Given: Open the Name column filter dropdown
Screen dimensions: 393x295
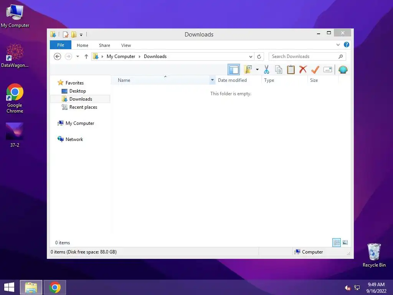Looking at the screenshot, I should (212, 80).
